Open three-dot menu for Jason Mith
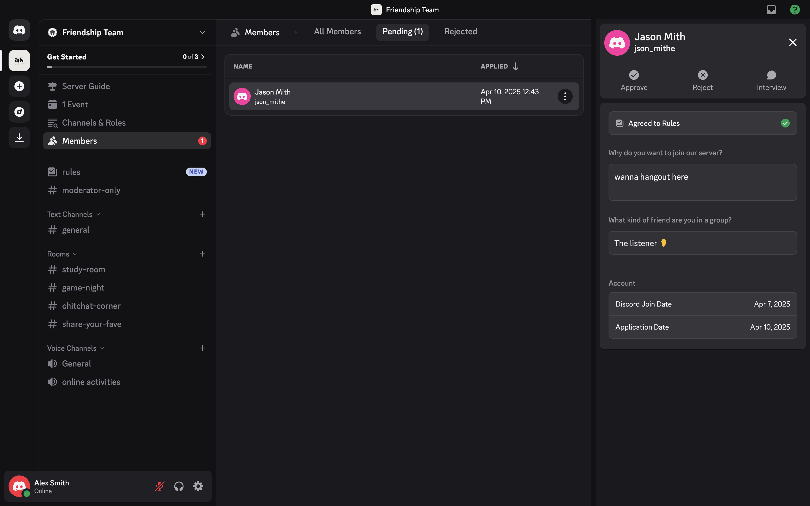This screenshot has width=810, height=506. [565, 96]
